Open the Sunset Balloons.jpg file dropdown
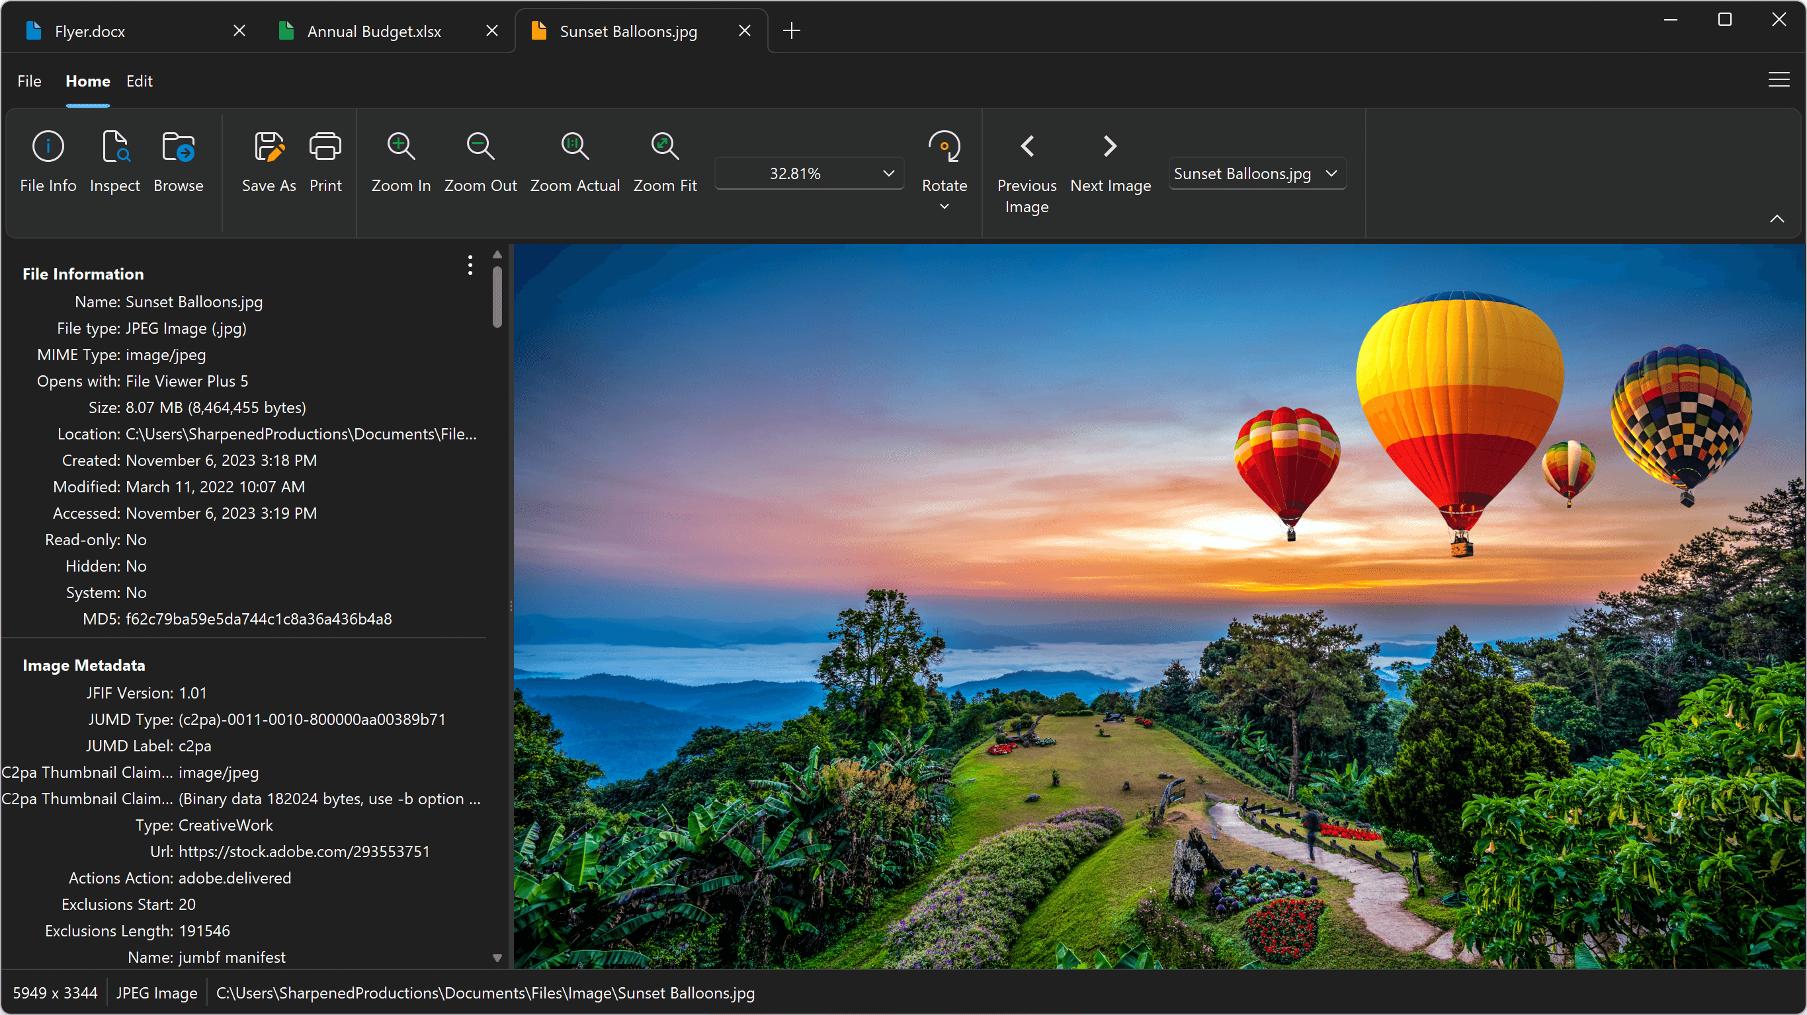Viewport: 1807px width, 1015px height. 1332,173
